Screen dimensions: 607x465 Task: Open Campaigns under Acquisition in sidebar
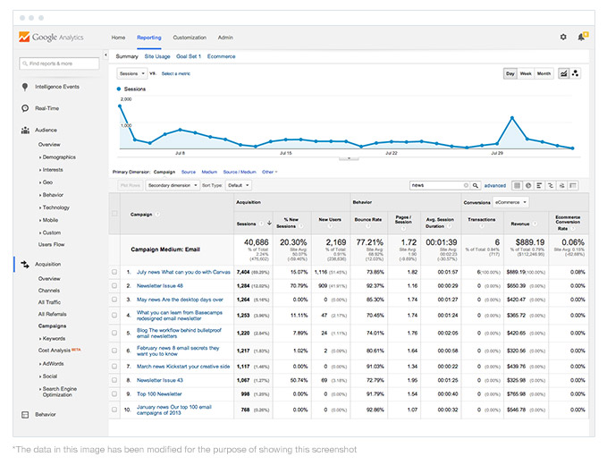coord(52,326)
